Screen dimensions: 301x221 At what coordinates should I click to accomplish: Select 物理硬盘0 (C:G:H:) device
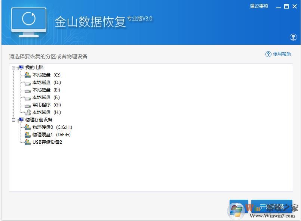(x=52, y=127)
